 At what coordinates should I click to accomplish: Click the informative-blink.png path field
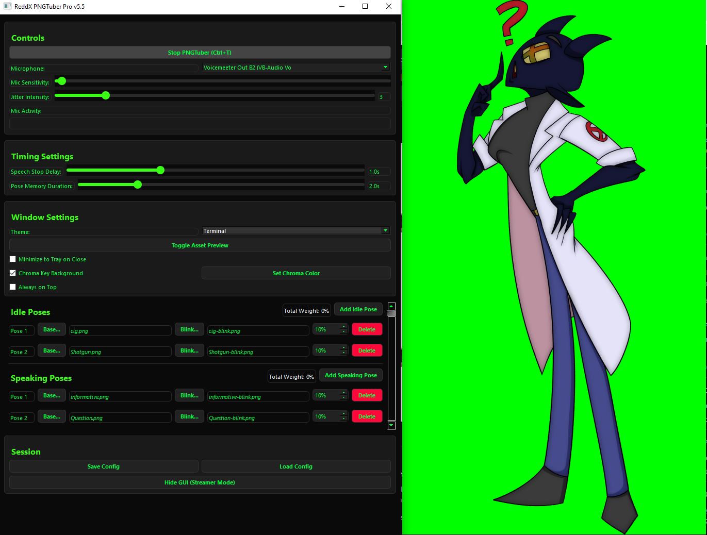(258, 397)
